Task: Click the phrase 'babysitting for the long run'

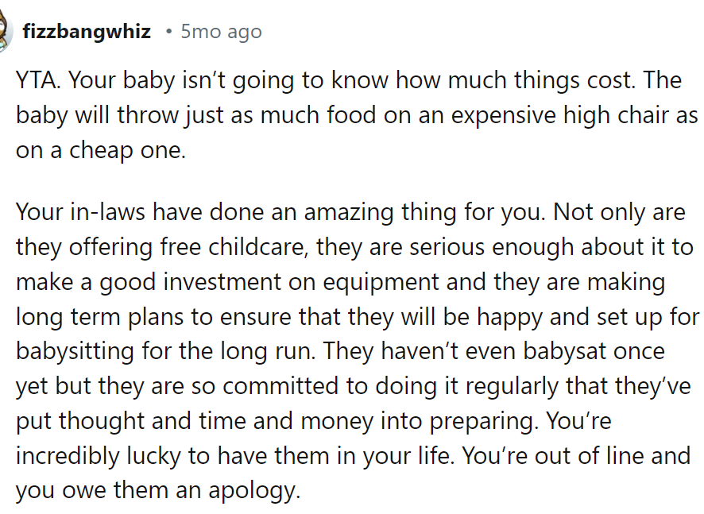Action: click(164, 351)
